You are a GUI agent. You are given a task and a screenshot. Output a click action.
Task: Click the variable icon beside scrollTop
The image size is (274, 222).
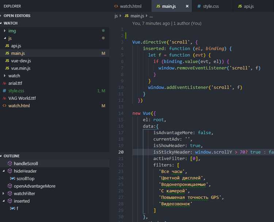12,178
